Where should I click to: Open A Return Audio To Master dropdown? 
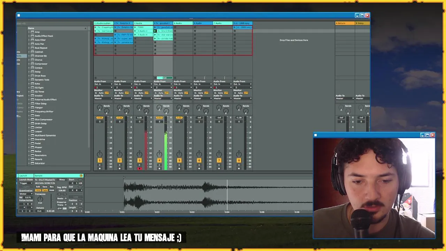coord(345,98)
